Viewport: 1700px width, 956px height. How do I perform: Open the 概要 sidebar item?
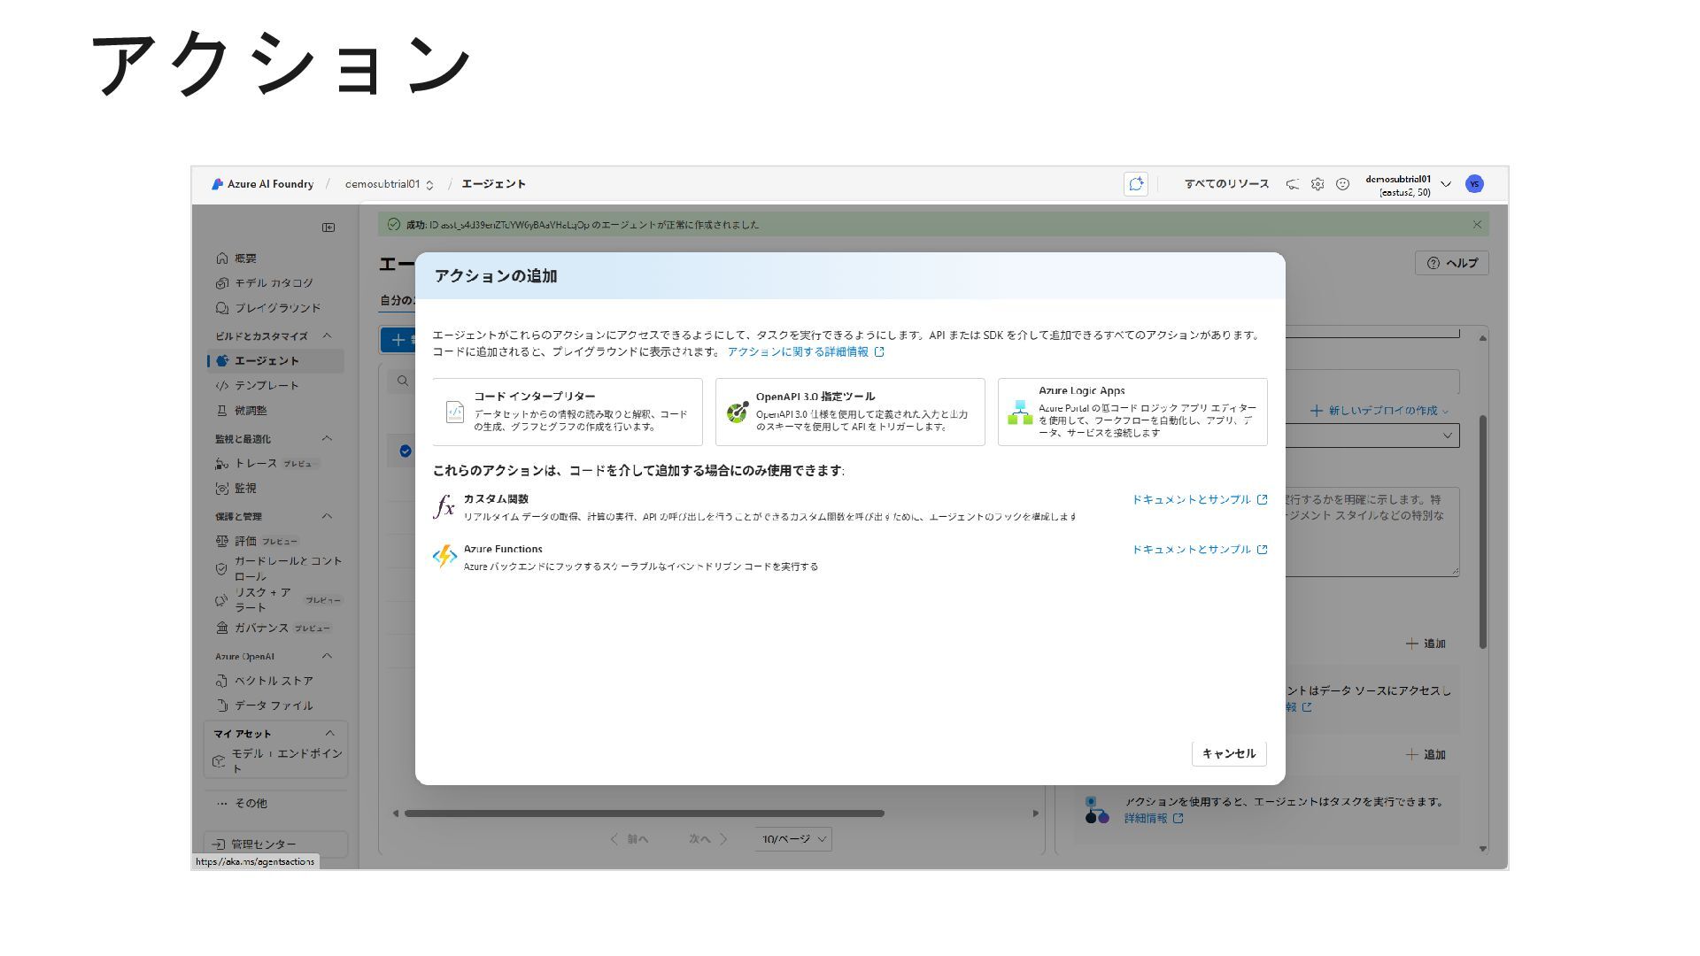tap(274, 258)
